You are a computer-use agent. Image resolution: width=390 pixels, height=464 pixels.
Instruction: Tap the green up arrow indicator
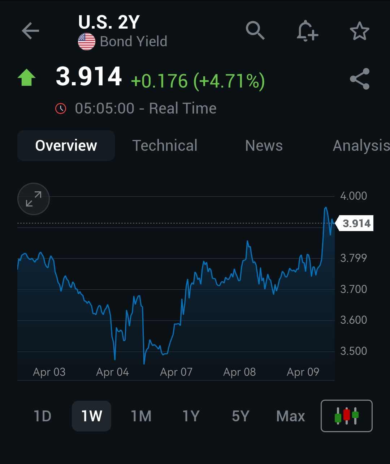[x=27, y=78]
